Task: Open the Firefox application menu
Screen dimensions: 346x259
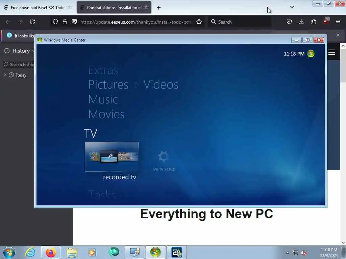Action: (x=338, y=22)
